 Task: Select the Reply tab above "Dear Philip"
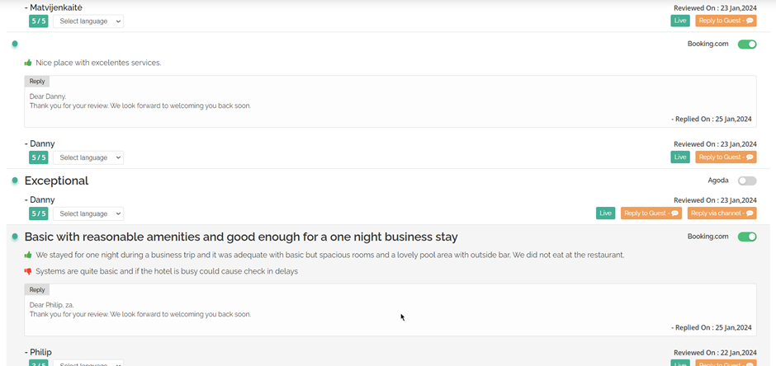[x=37, y=290]
